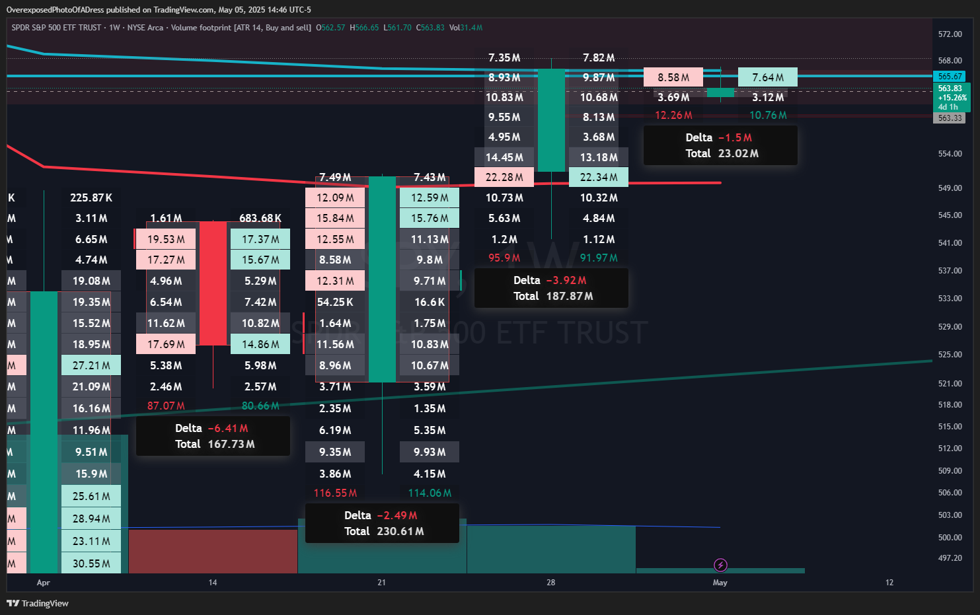Click the grey 563.33 price label

point(950,118)
